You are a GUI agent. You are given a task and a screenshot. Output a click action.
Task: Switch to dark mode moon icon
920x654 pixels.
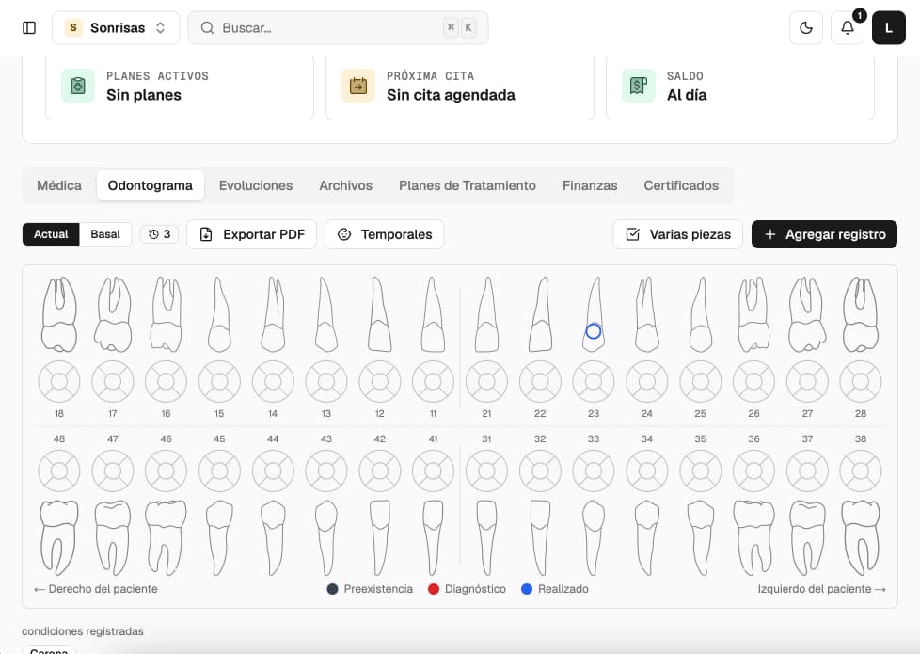pos(806,27)
